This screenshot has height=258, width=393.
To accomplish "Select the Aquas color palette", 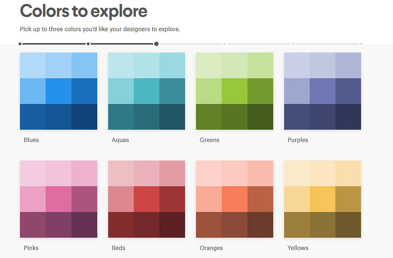I will point(147,91).
